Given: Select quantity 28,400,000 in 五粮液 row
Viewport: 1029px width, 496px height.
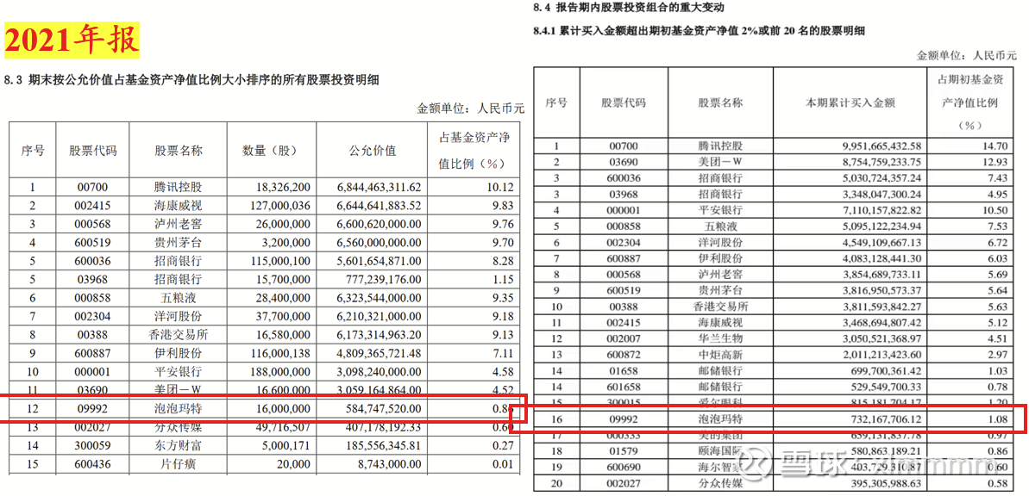Looking at the screenshot, I should pyautogui.click(x=283, y=297).
